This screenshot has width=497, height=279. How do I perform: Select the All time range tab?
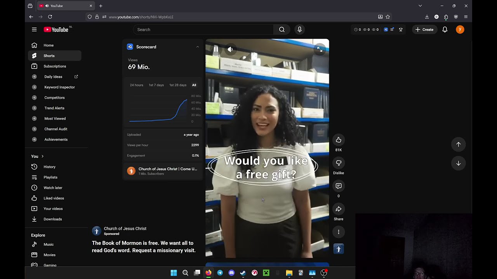194,85
